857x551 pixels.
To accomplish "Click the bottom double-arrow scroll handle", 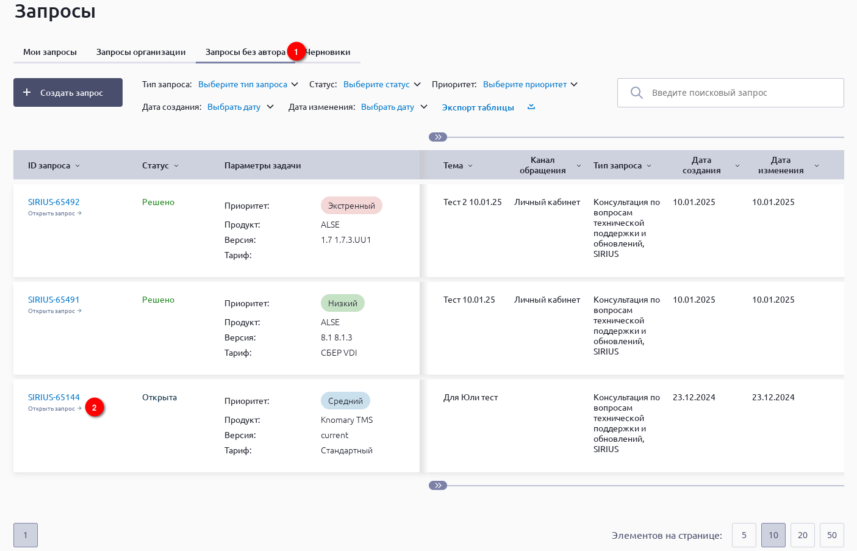I will [x=438, y=486].
